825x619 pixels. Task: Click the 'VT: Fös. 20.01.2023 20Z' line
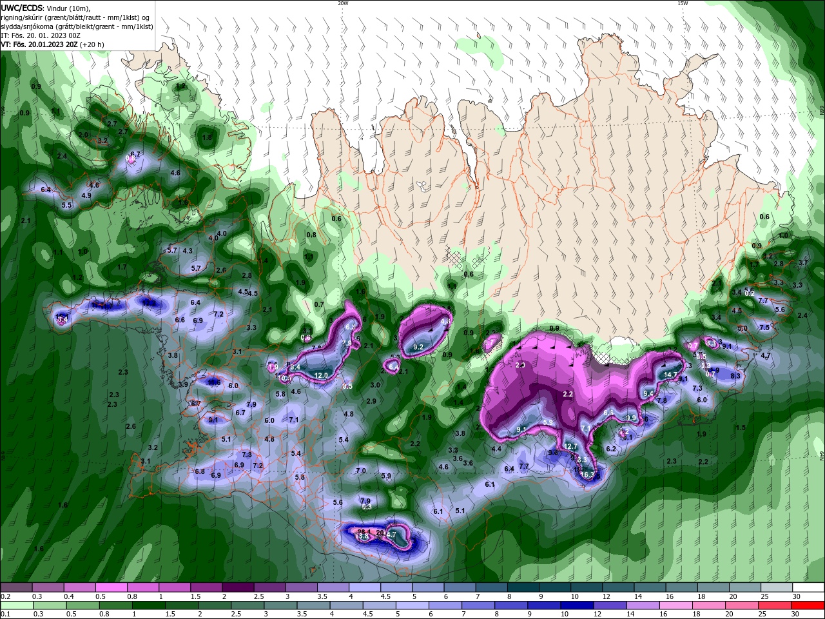39,44
